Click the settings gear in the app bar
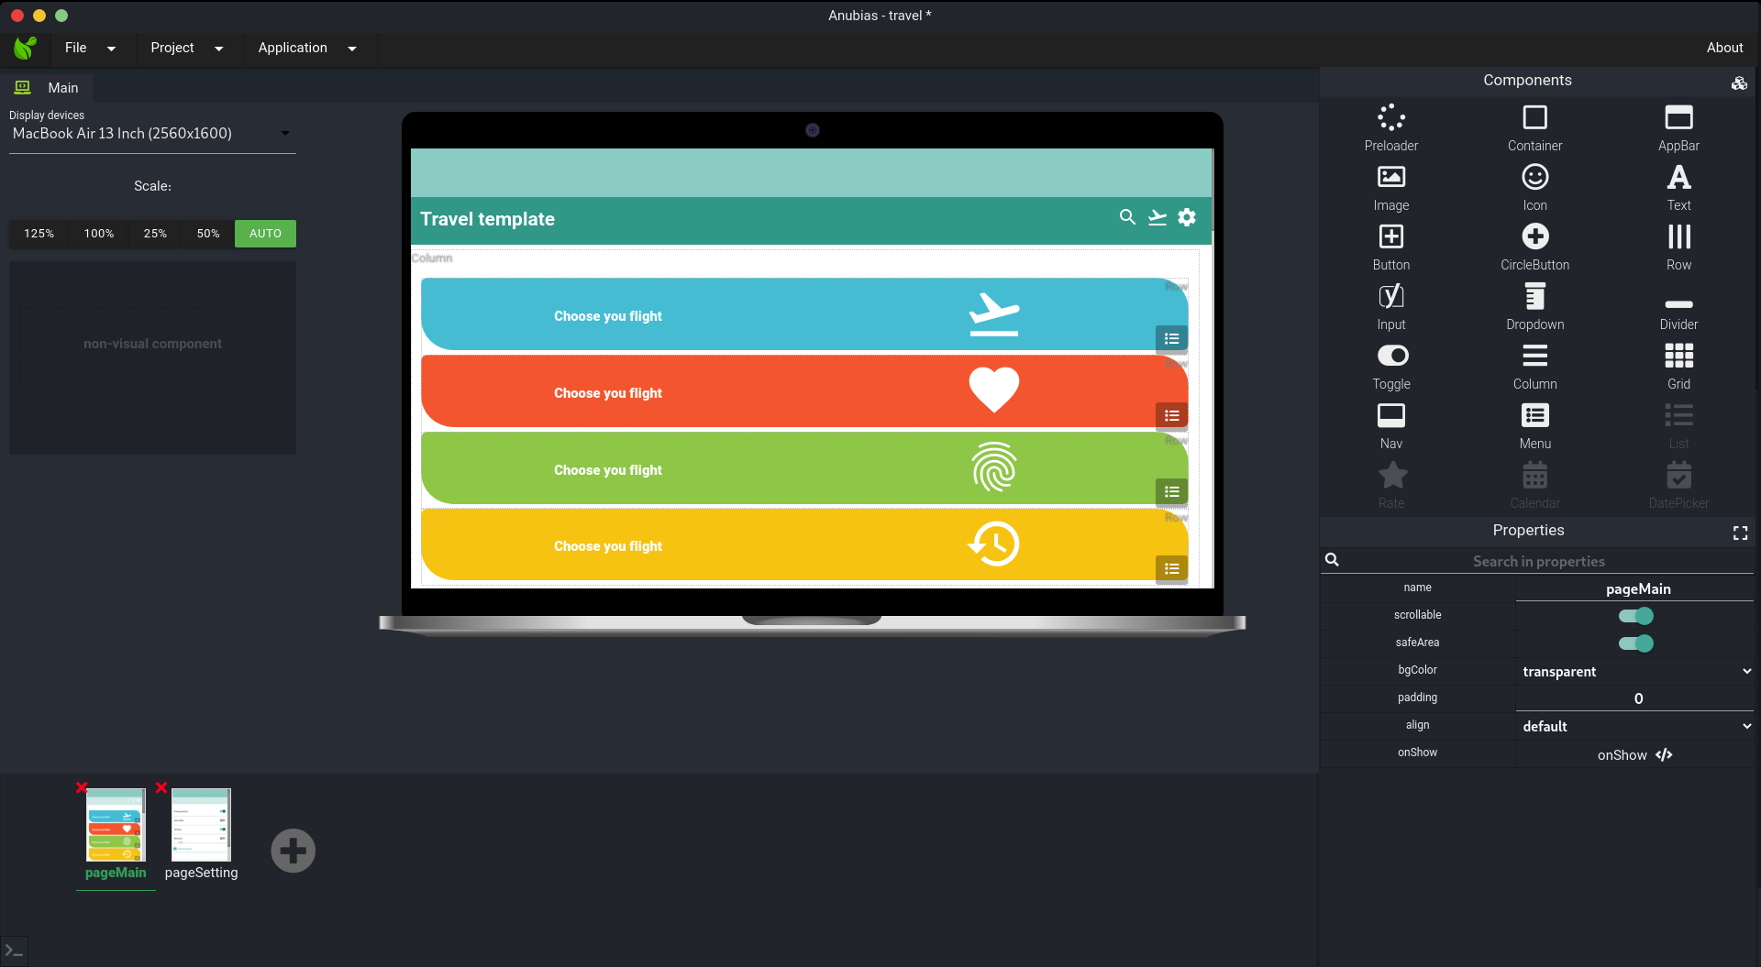Image resolution: width=1761 pixels, height=967 pixels. tap(1187, 217)
